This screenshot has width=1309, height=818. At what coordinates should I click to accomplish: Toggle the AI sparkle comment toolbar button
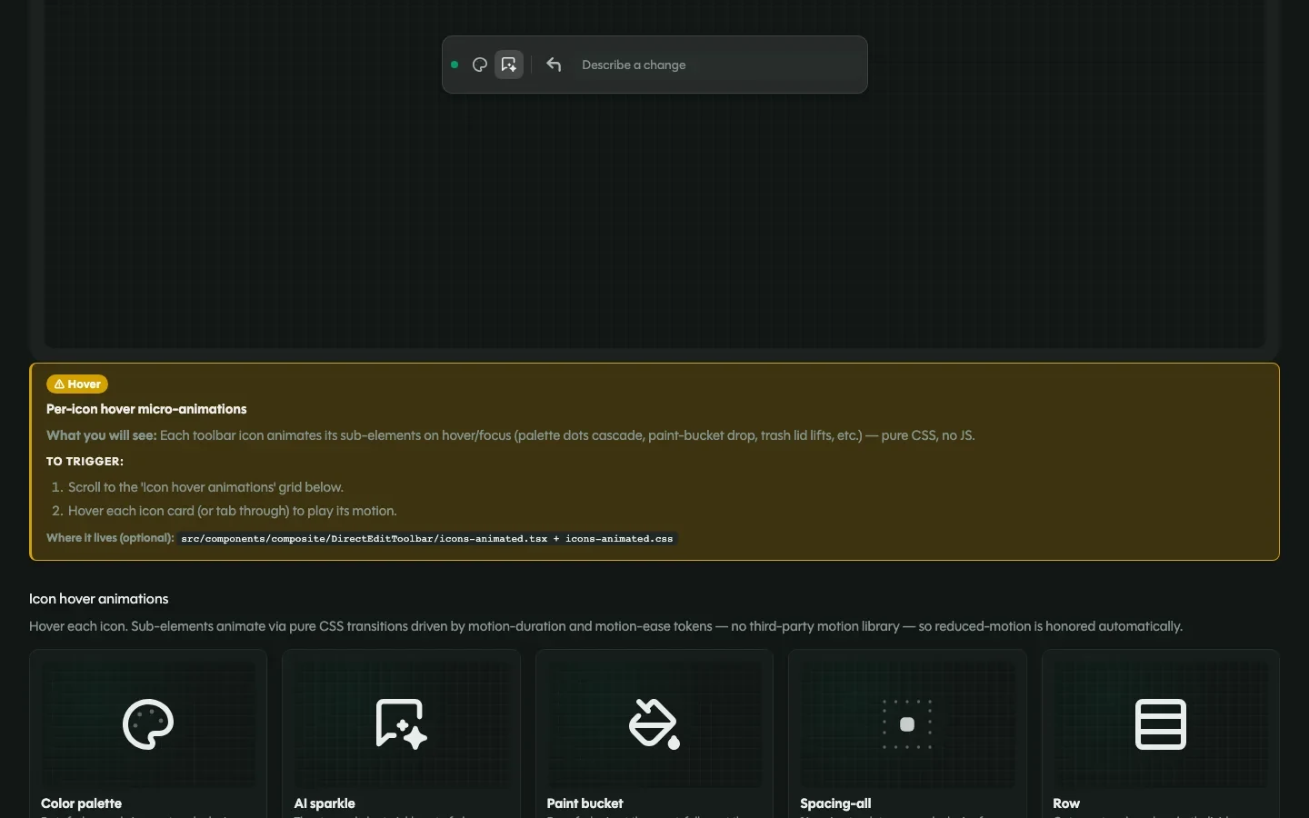[509, 65]
